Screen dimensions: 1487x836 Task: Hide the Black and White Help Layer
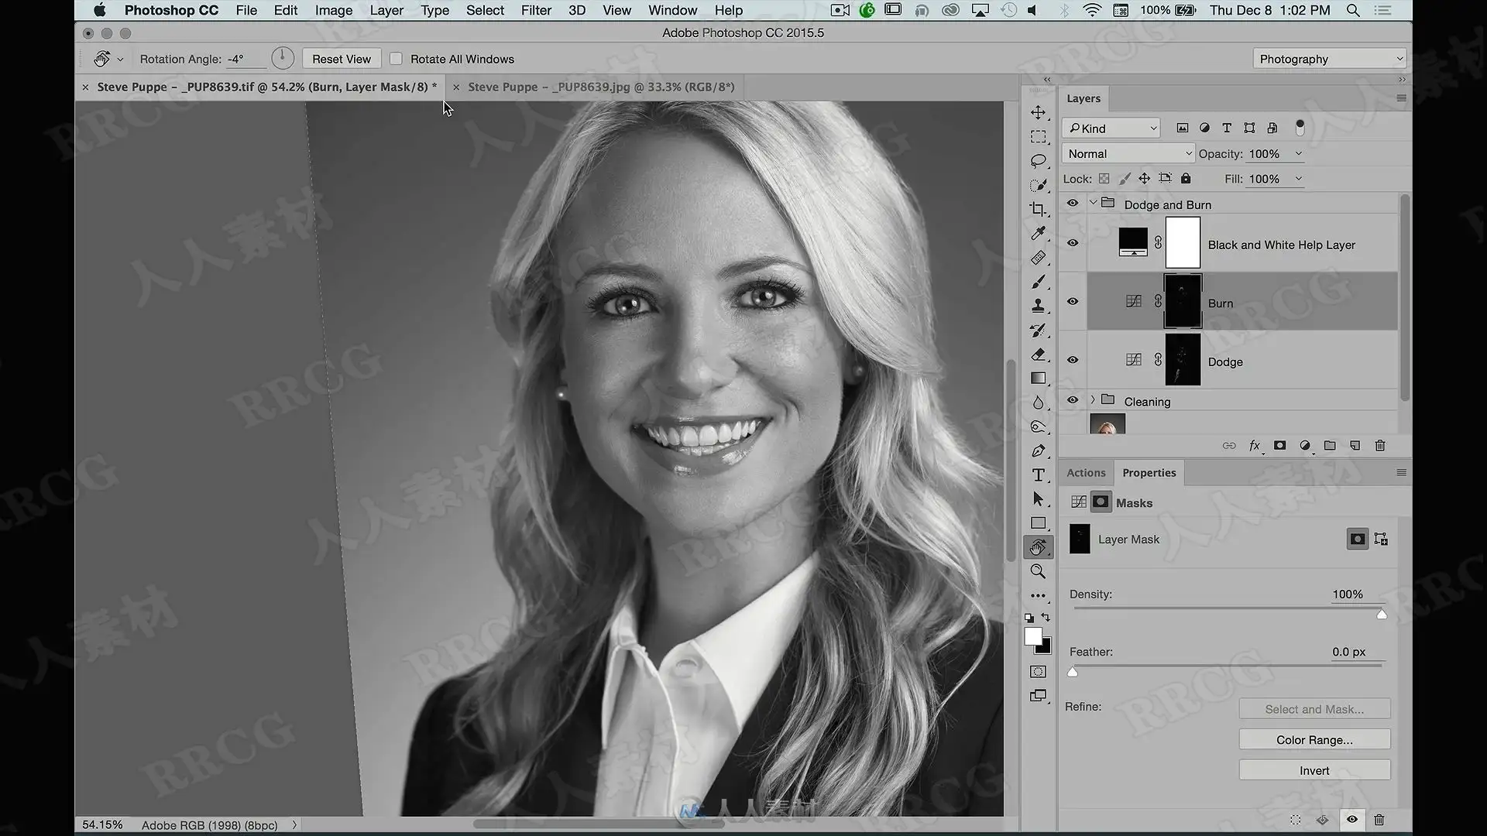point(1073,243)
